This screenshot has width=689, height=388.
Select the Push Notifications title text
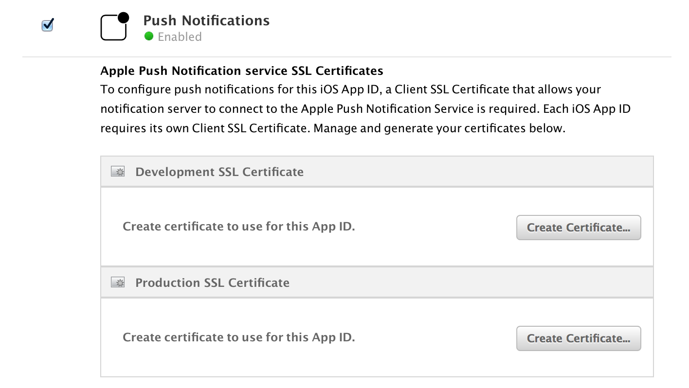tap(206, 20)
